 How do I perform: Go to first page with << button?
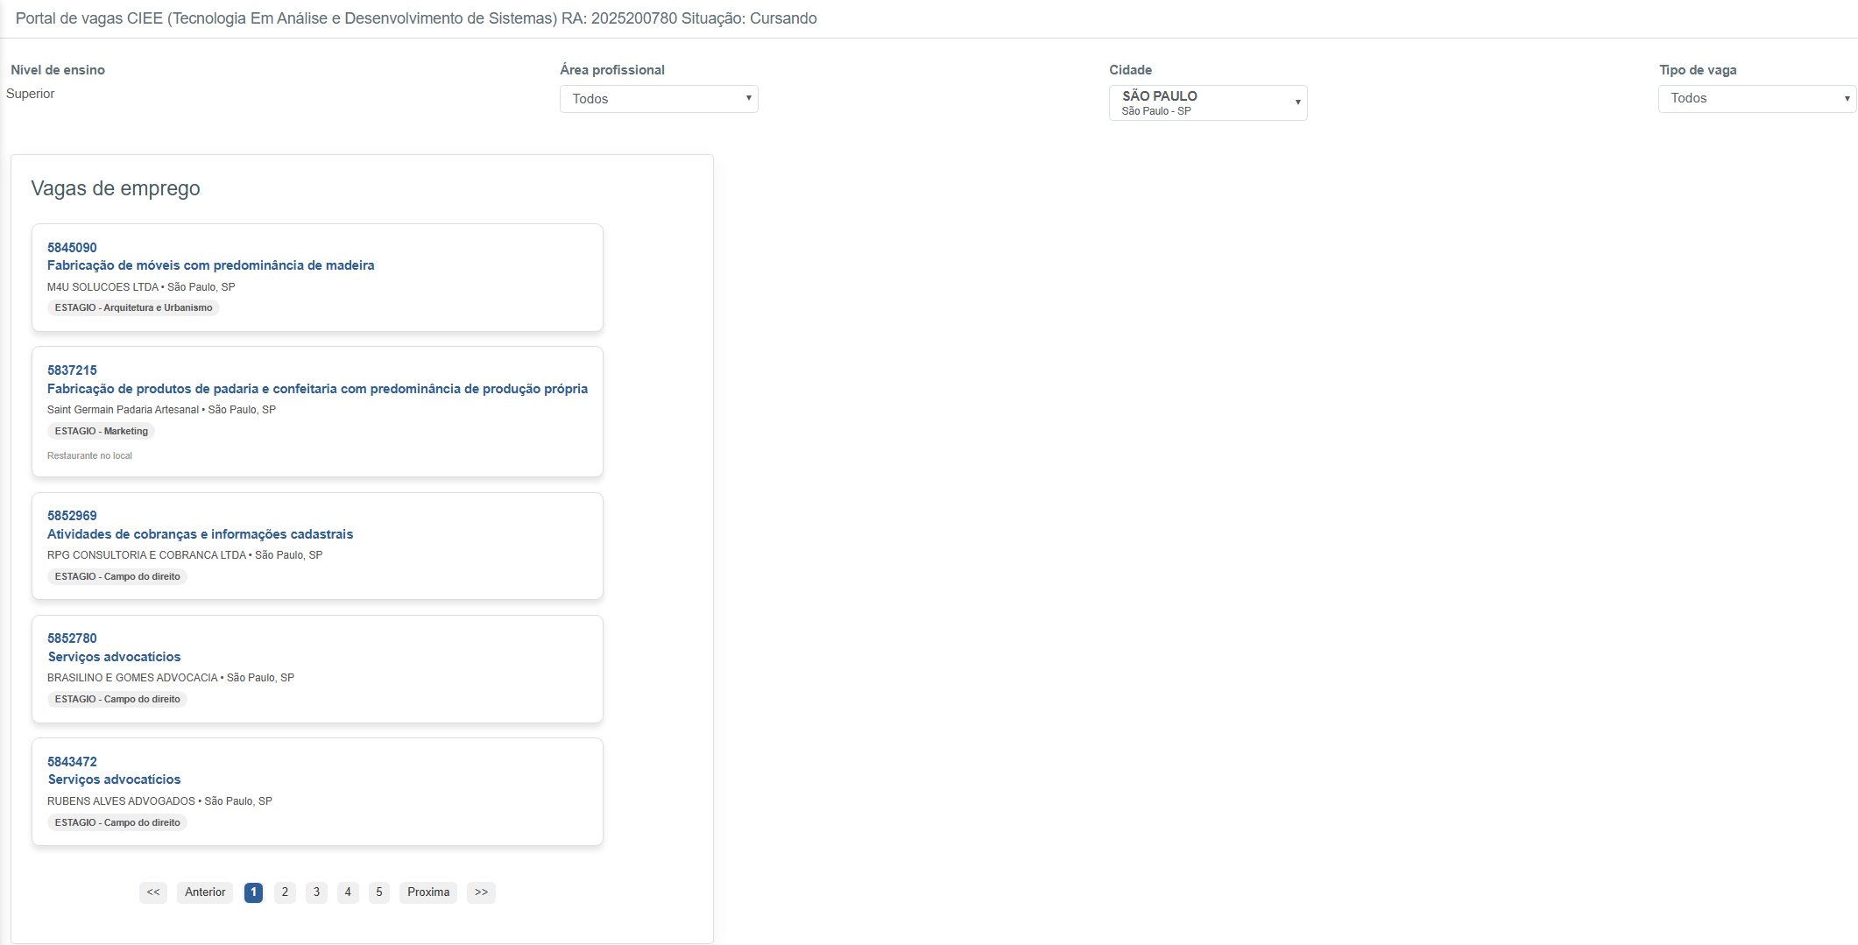[153, 892]
